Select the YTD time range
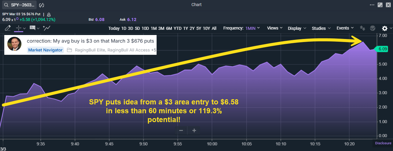The width and height of the screenshot is (393, 151). tap(177, 28)
